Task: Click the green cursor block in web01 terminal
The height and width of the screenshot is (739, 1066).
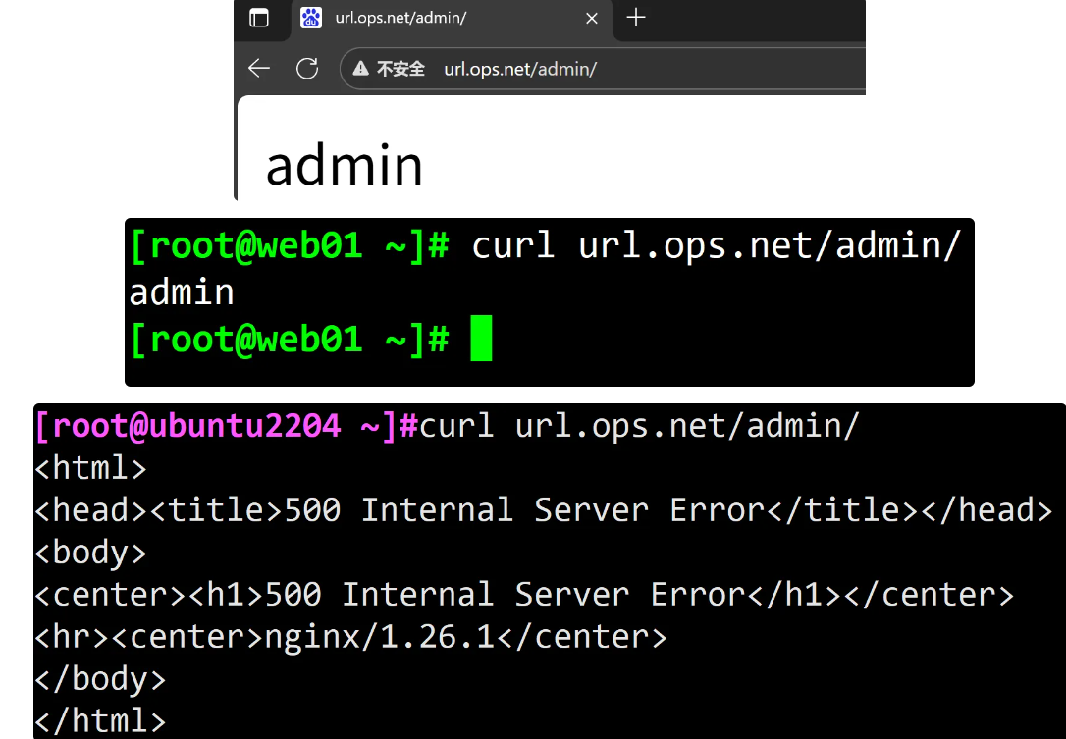Action: 481,340
